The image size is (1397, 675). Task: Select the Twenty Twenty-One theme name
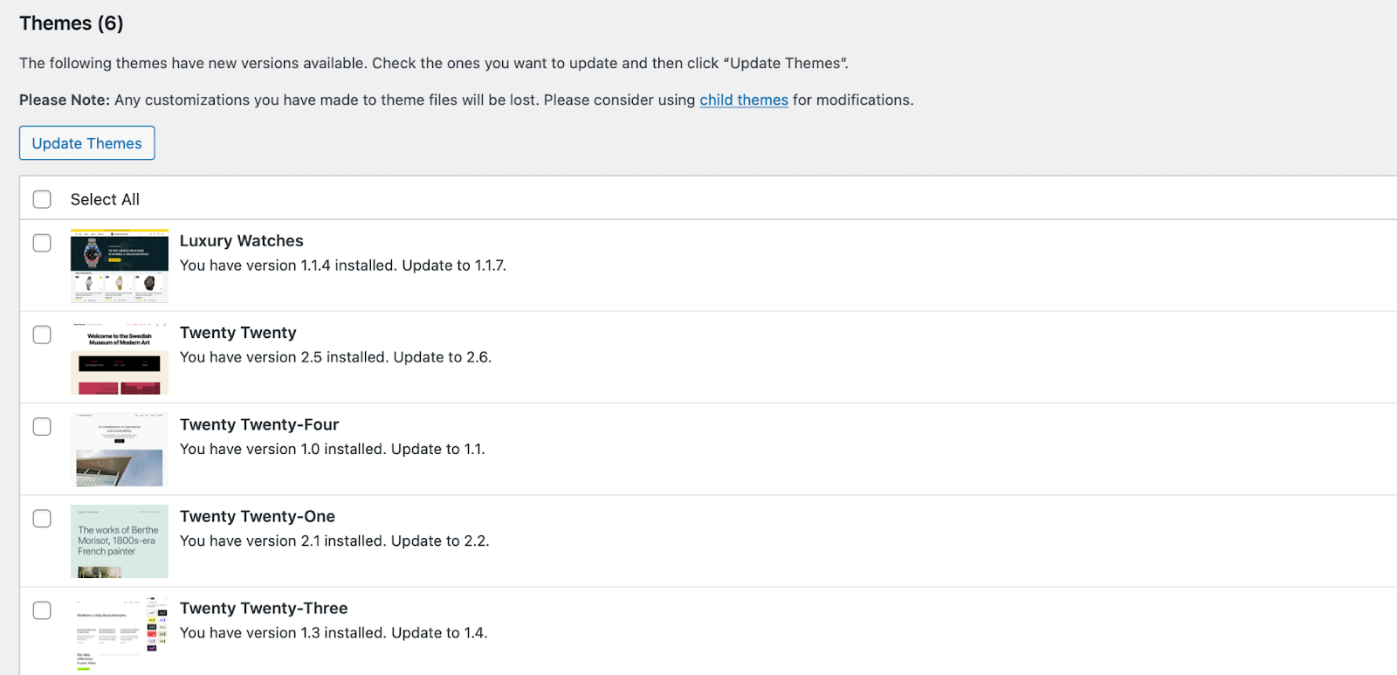(x=257, y=516)
